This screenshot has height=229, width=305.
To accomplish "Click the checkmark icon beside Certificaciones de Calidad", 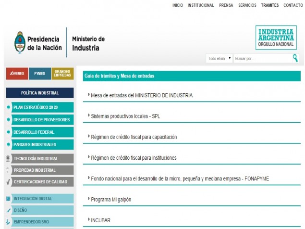I will (8, 182).
